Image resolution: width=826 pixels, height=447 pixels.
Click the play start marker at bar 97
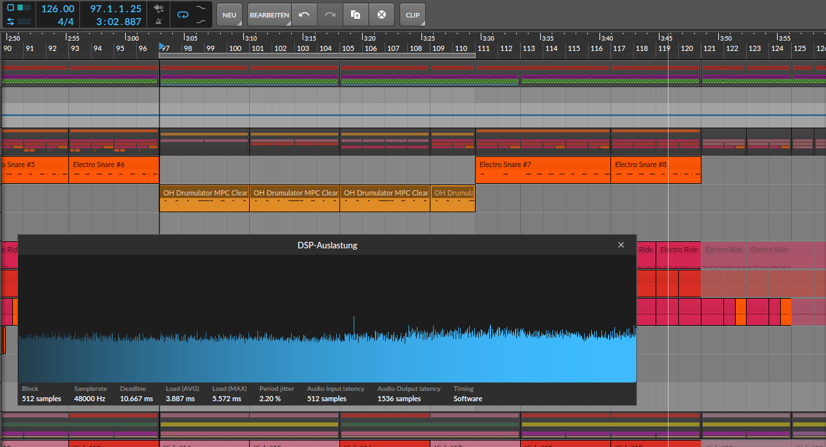[161, 46]
